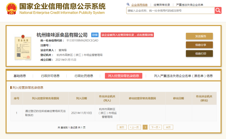Open the business license thumbnail image
This screenshot has width=226, height=139.
coord(23,48)
